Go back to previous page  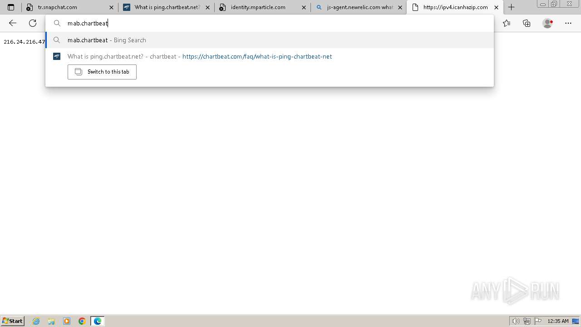[13, 23]
